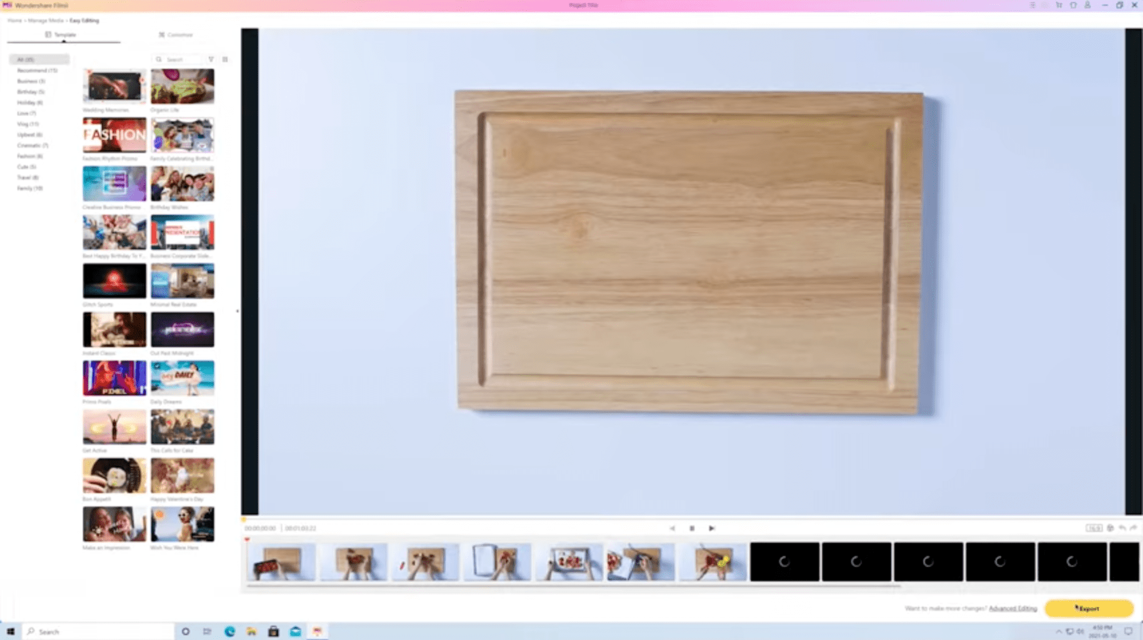Image resolution: width=1143 pixels, height=640 pixels.
Task: Click the stop playback icon
Action: 692,528
